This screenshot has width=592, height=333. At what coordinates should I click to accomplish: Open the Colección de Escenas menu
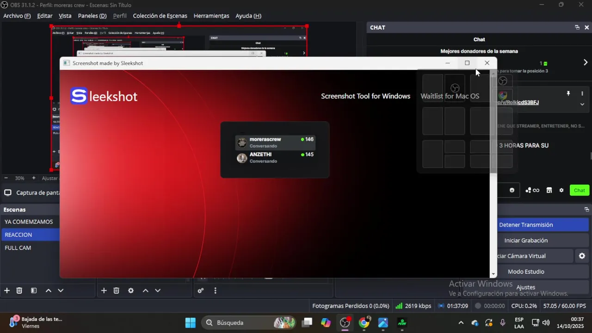pos(160,16)
